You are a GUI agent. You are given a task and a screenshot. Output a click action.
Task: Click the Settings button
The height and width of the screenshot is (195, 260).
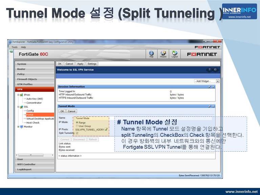tap(92, 64)
